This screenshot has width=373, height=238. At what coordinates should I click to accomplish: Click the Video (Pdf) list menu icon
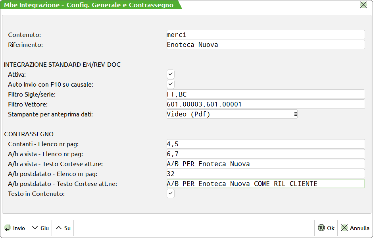pos(295,114)
